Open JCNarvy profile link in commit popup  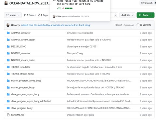point(60,16)
